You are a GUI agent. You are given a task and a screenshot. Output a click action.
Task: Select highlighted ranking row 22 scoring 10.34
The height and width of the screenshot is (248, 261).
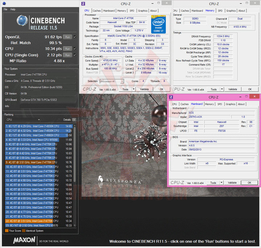click(x=39, y=221)
